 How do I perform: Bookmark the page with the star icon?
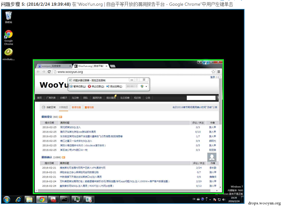pos(213,72)
